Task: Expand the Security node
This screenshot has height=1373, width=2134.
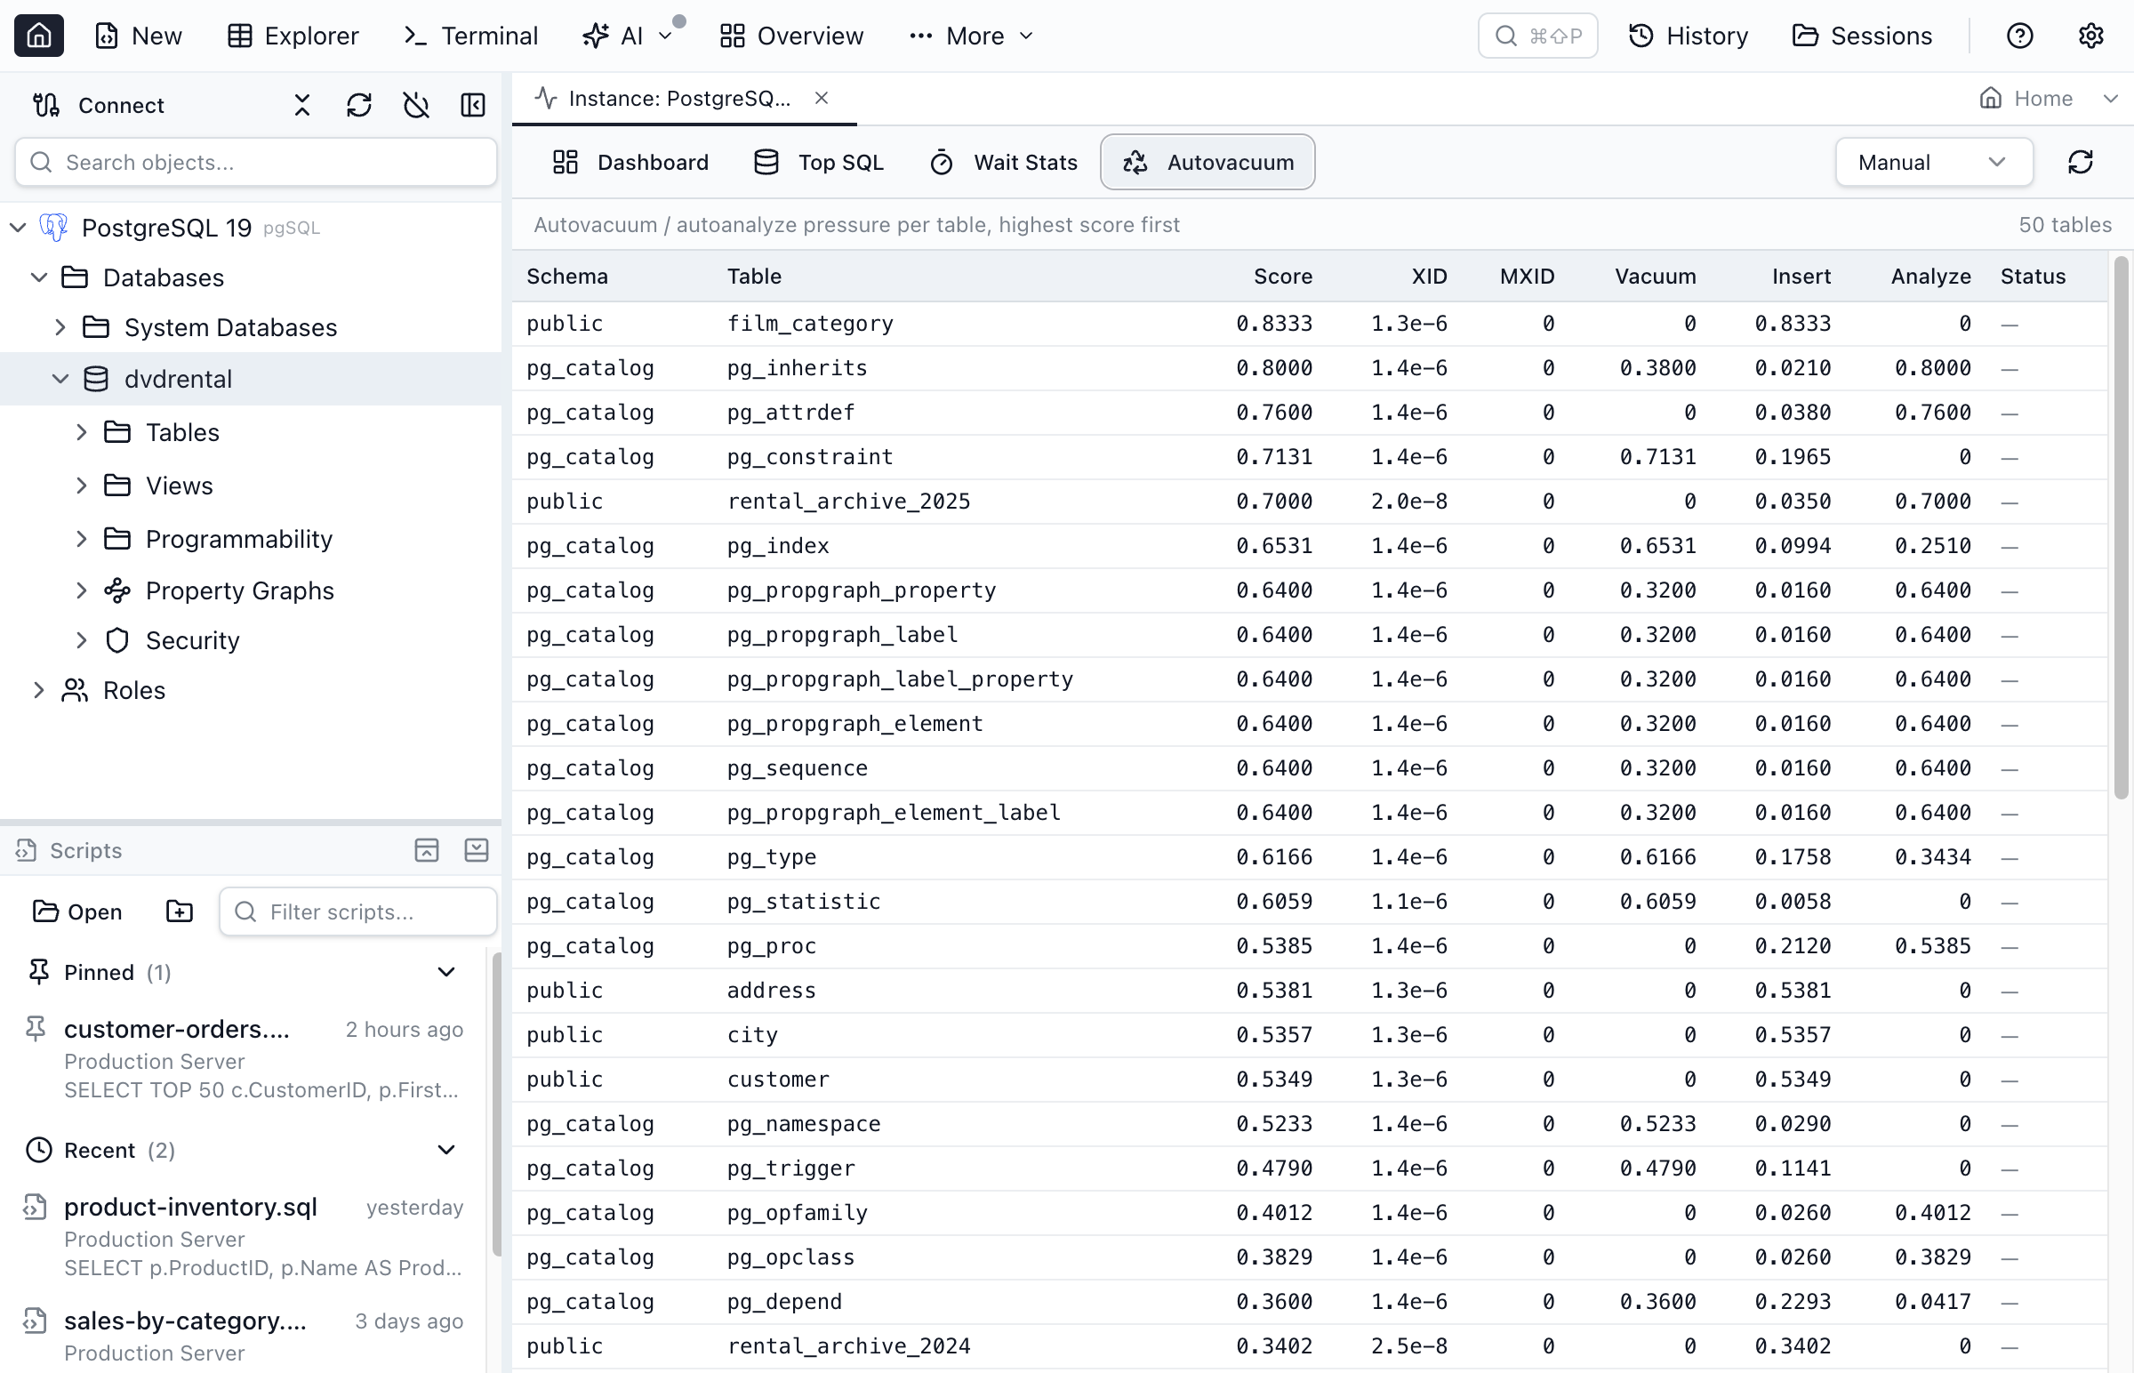Action: click(x=82, y=640)
